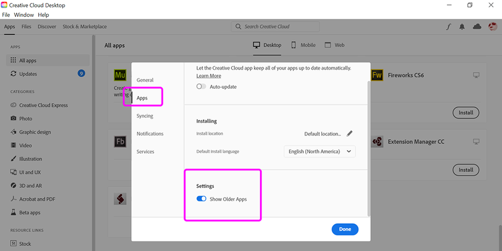Image resolution: width=502 pixels, height=251 pixels.
Task: Click the Done button
Action: click(x=345, y=229)
